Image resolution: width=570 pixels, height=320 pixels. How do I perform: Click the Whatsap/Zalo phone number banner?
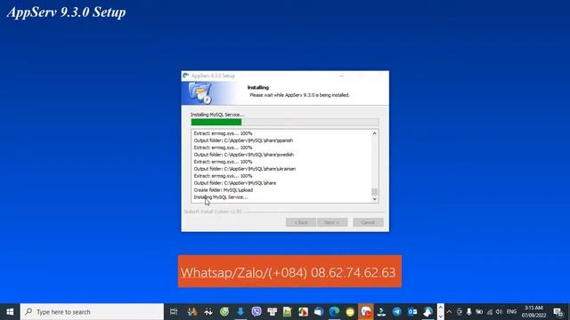[x=289, y=271]
